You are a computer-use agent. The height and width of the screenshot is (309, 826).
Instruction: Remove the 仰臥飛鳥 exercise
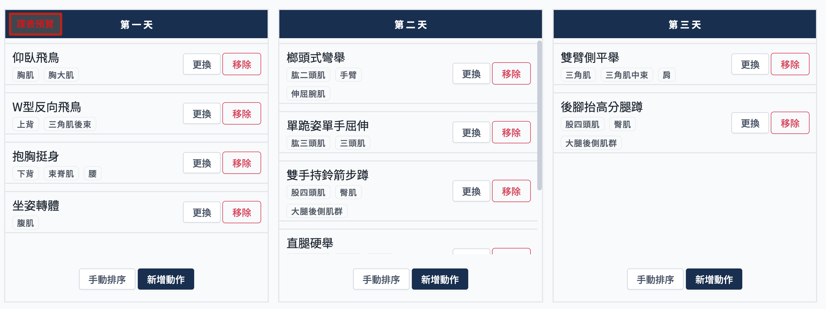tap(241, 64)
